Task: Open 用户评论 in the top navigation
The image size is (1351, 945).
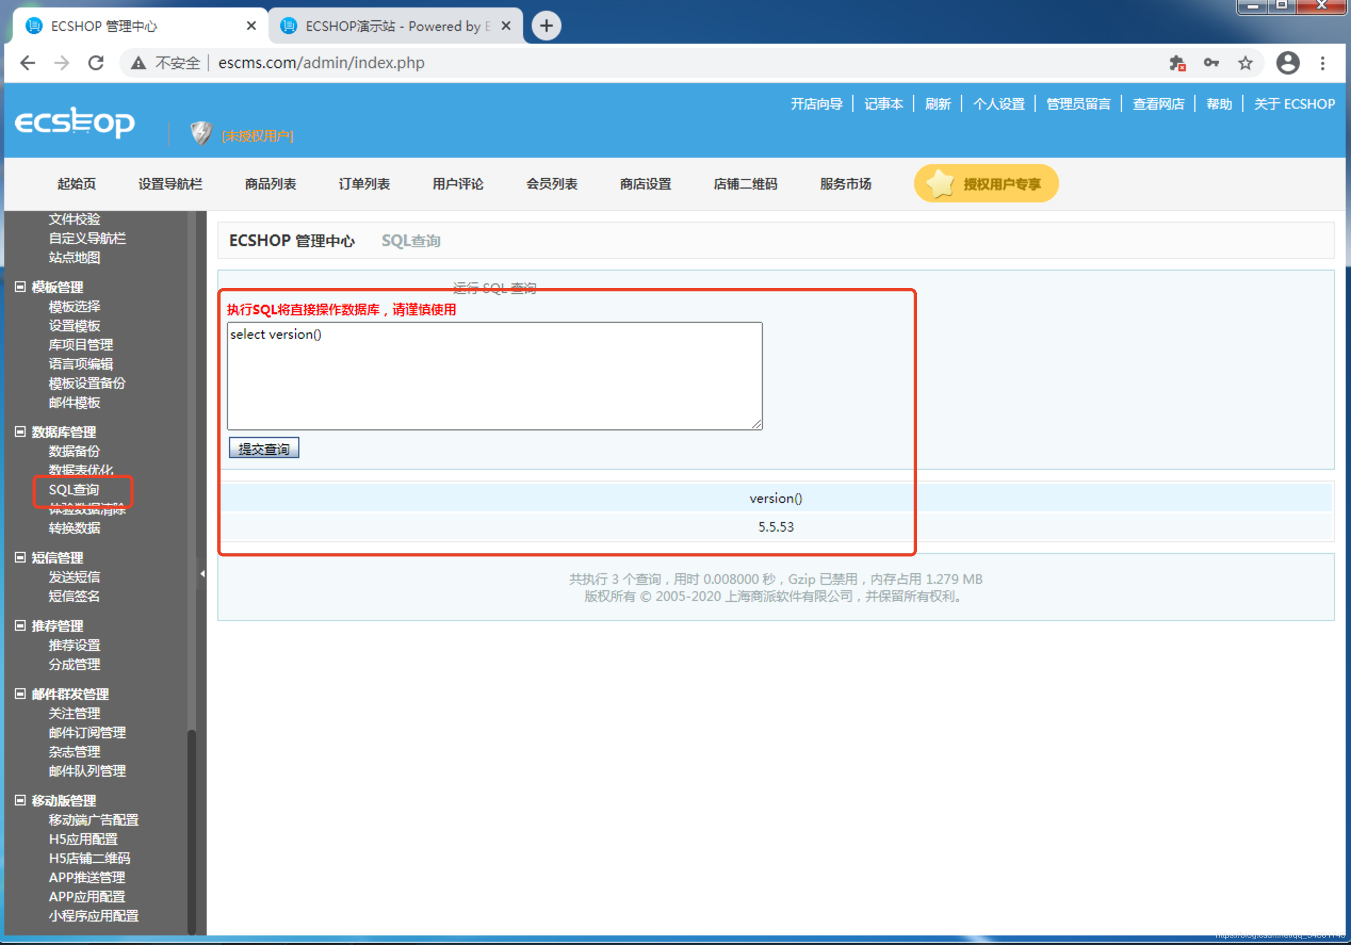Action: click(458, 184)
